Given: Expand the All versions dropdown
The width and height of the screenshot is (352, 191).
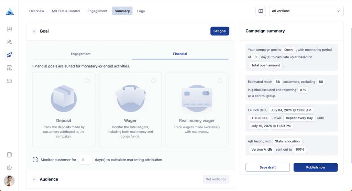Looking at the screenshot, I should (x=306, y=11).
